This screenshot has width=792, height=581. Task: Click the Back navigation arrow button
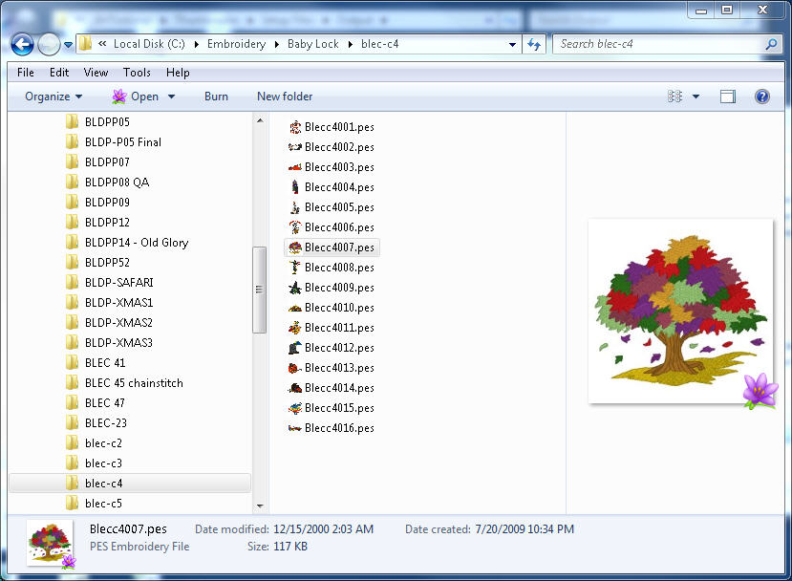[23, 44]
